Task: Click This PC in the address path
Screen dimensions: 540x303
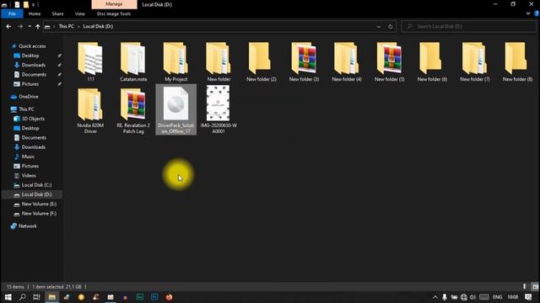Action: click(66, 26)
